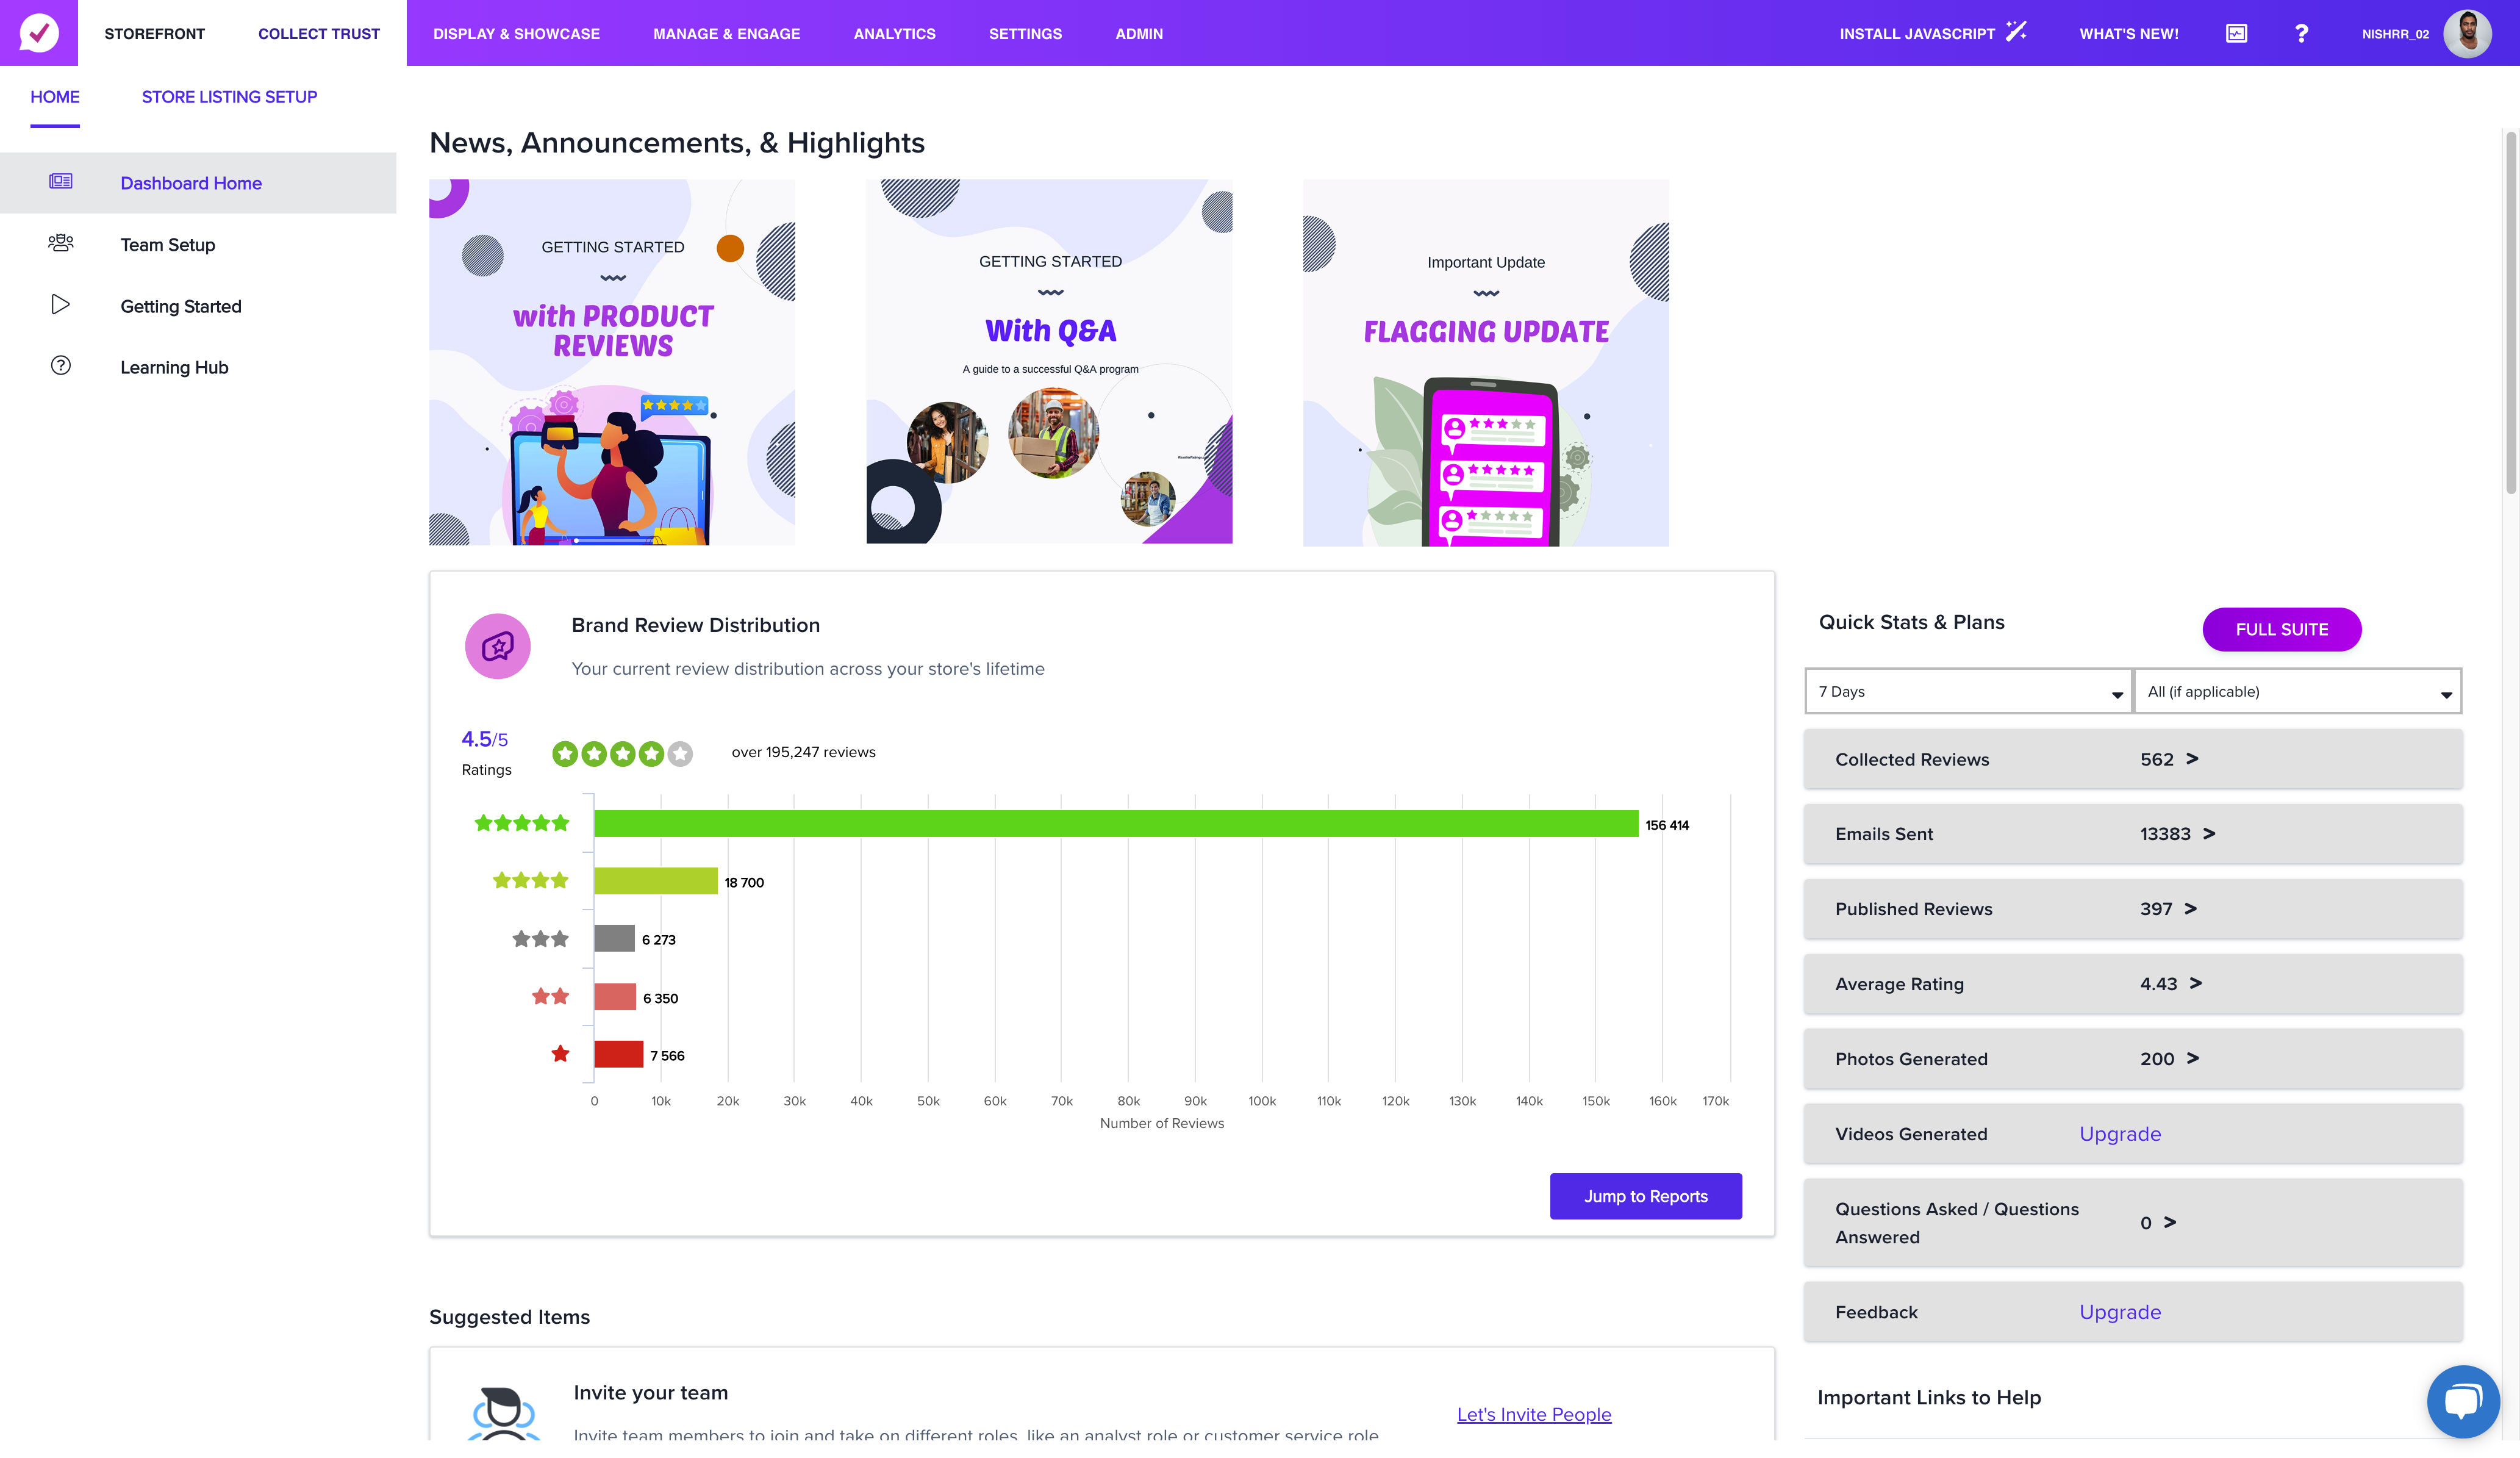2520x1458 pixels.
Task: Switch to the Storefront tab
Action: [154, 33]
